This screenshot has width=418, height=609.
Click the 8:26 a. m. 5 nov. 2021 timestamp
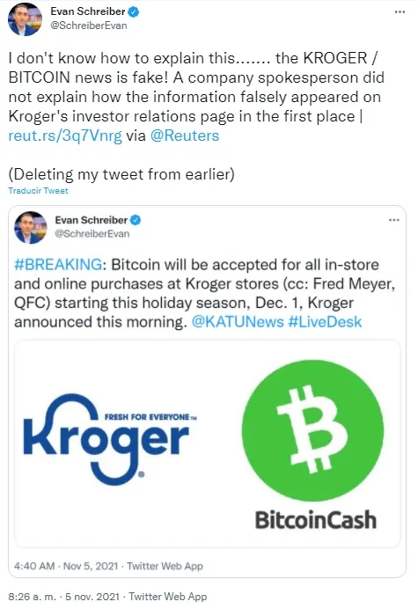click(x=63, y=596)
